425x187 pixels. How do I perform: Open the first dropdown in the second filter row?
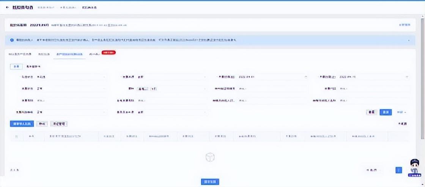[x=71, y=89]
